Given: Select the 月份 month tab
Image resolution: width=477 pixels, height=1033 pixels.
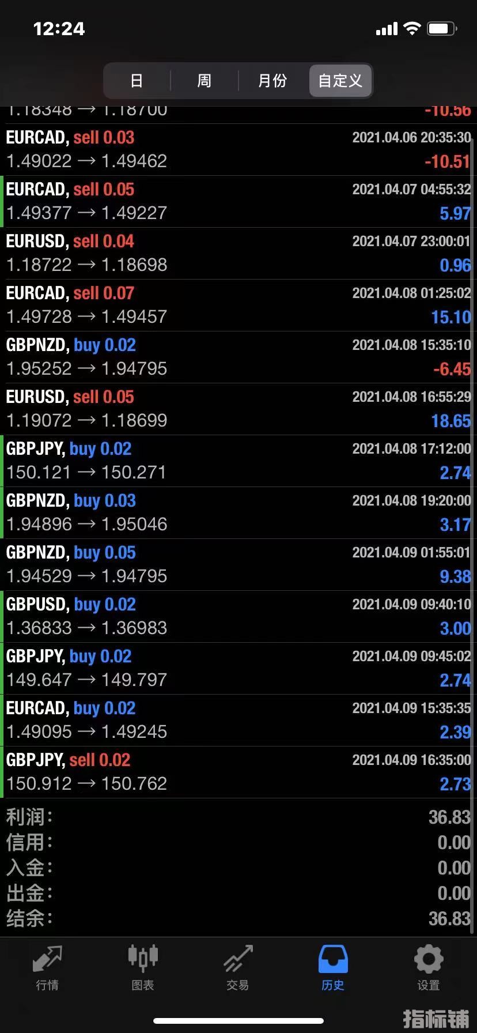Looking at the screenshot, I should 272,81.
